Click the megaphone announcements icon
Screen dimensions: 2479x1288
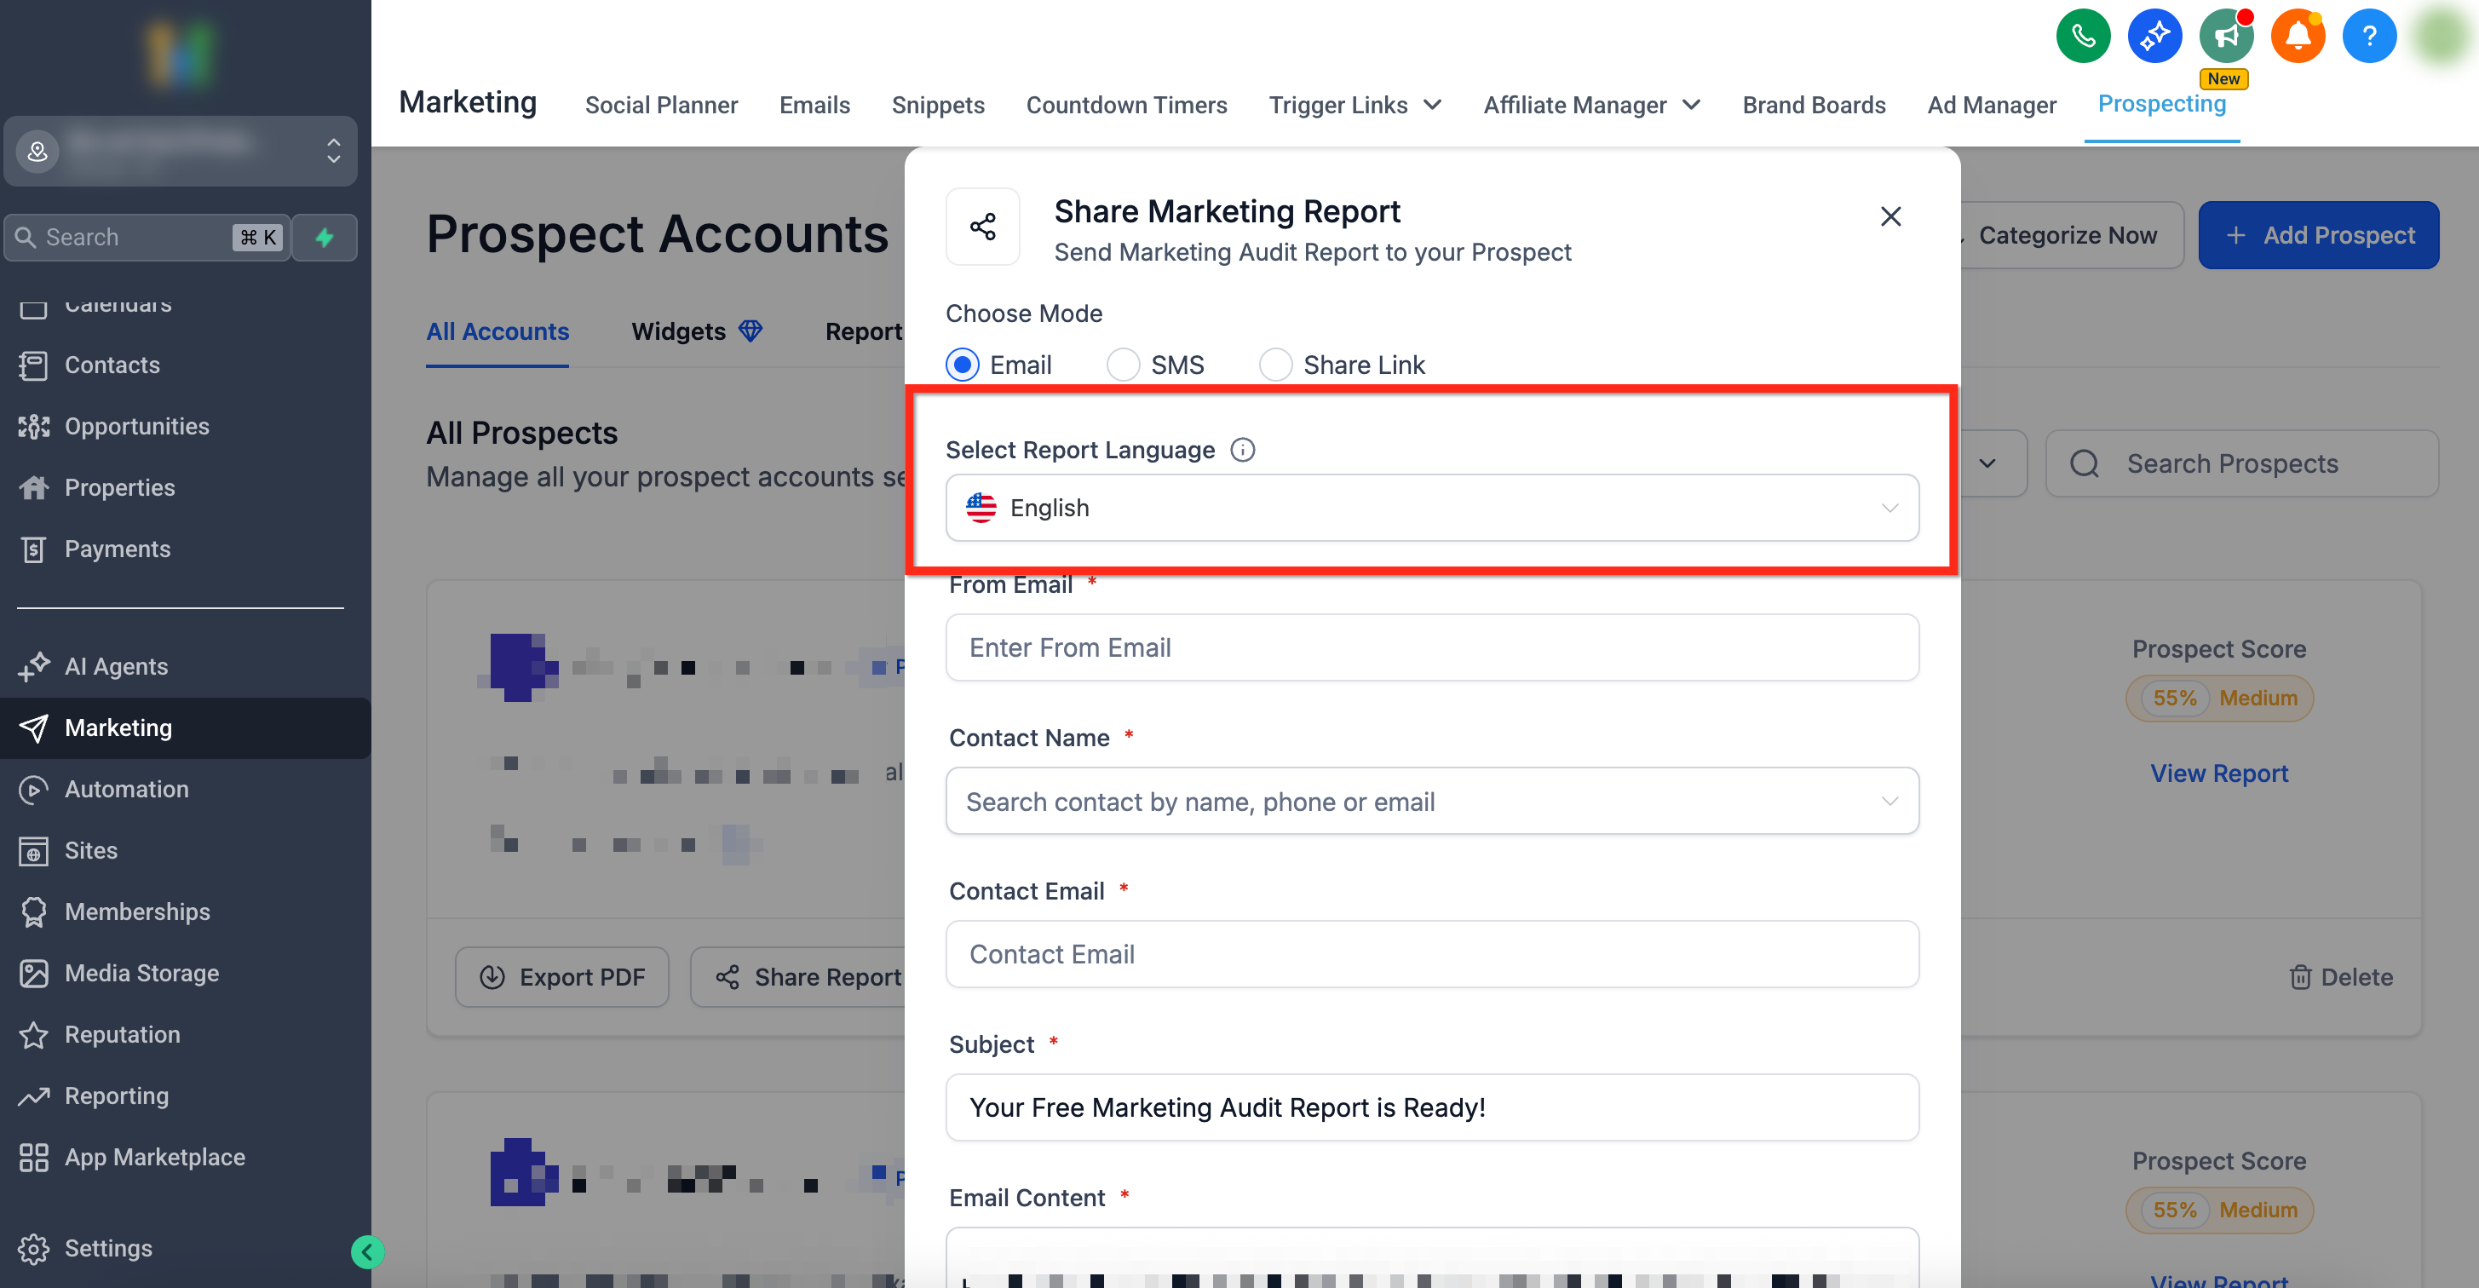2226,37
